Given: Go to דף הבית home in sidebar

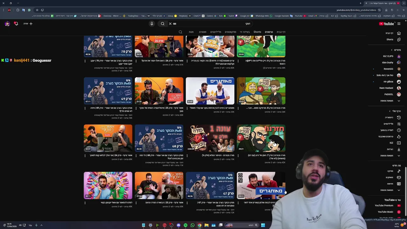Looking at the screenshot, I should (x=392, y=33).
